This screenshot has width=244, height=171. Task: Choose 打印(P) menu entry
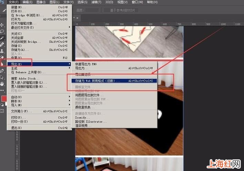(39, 118)
